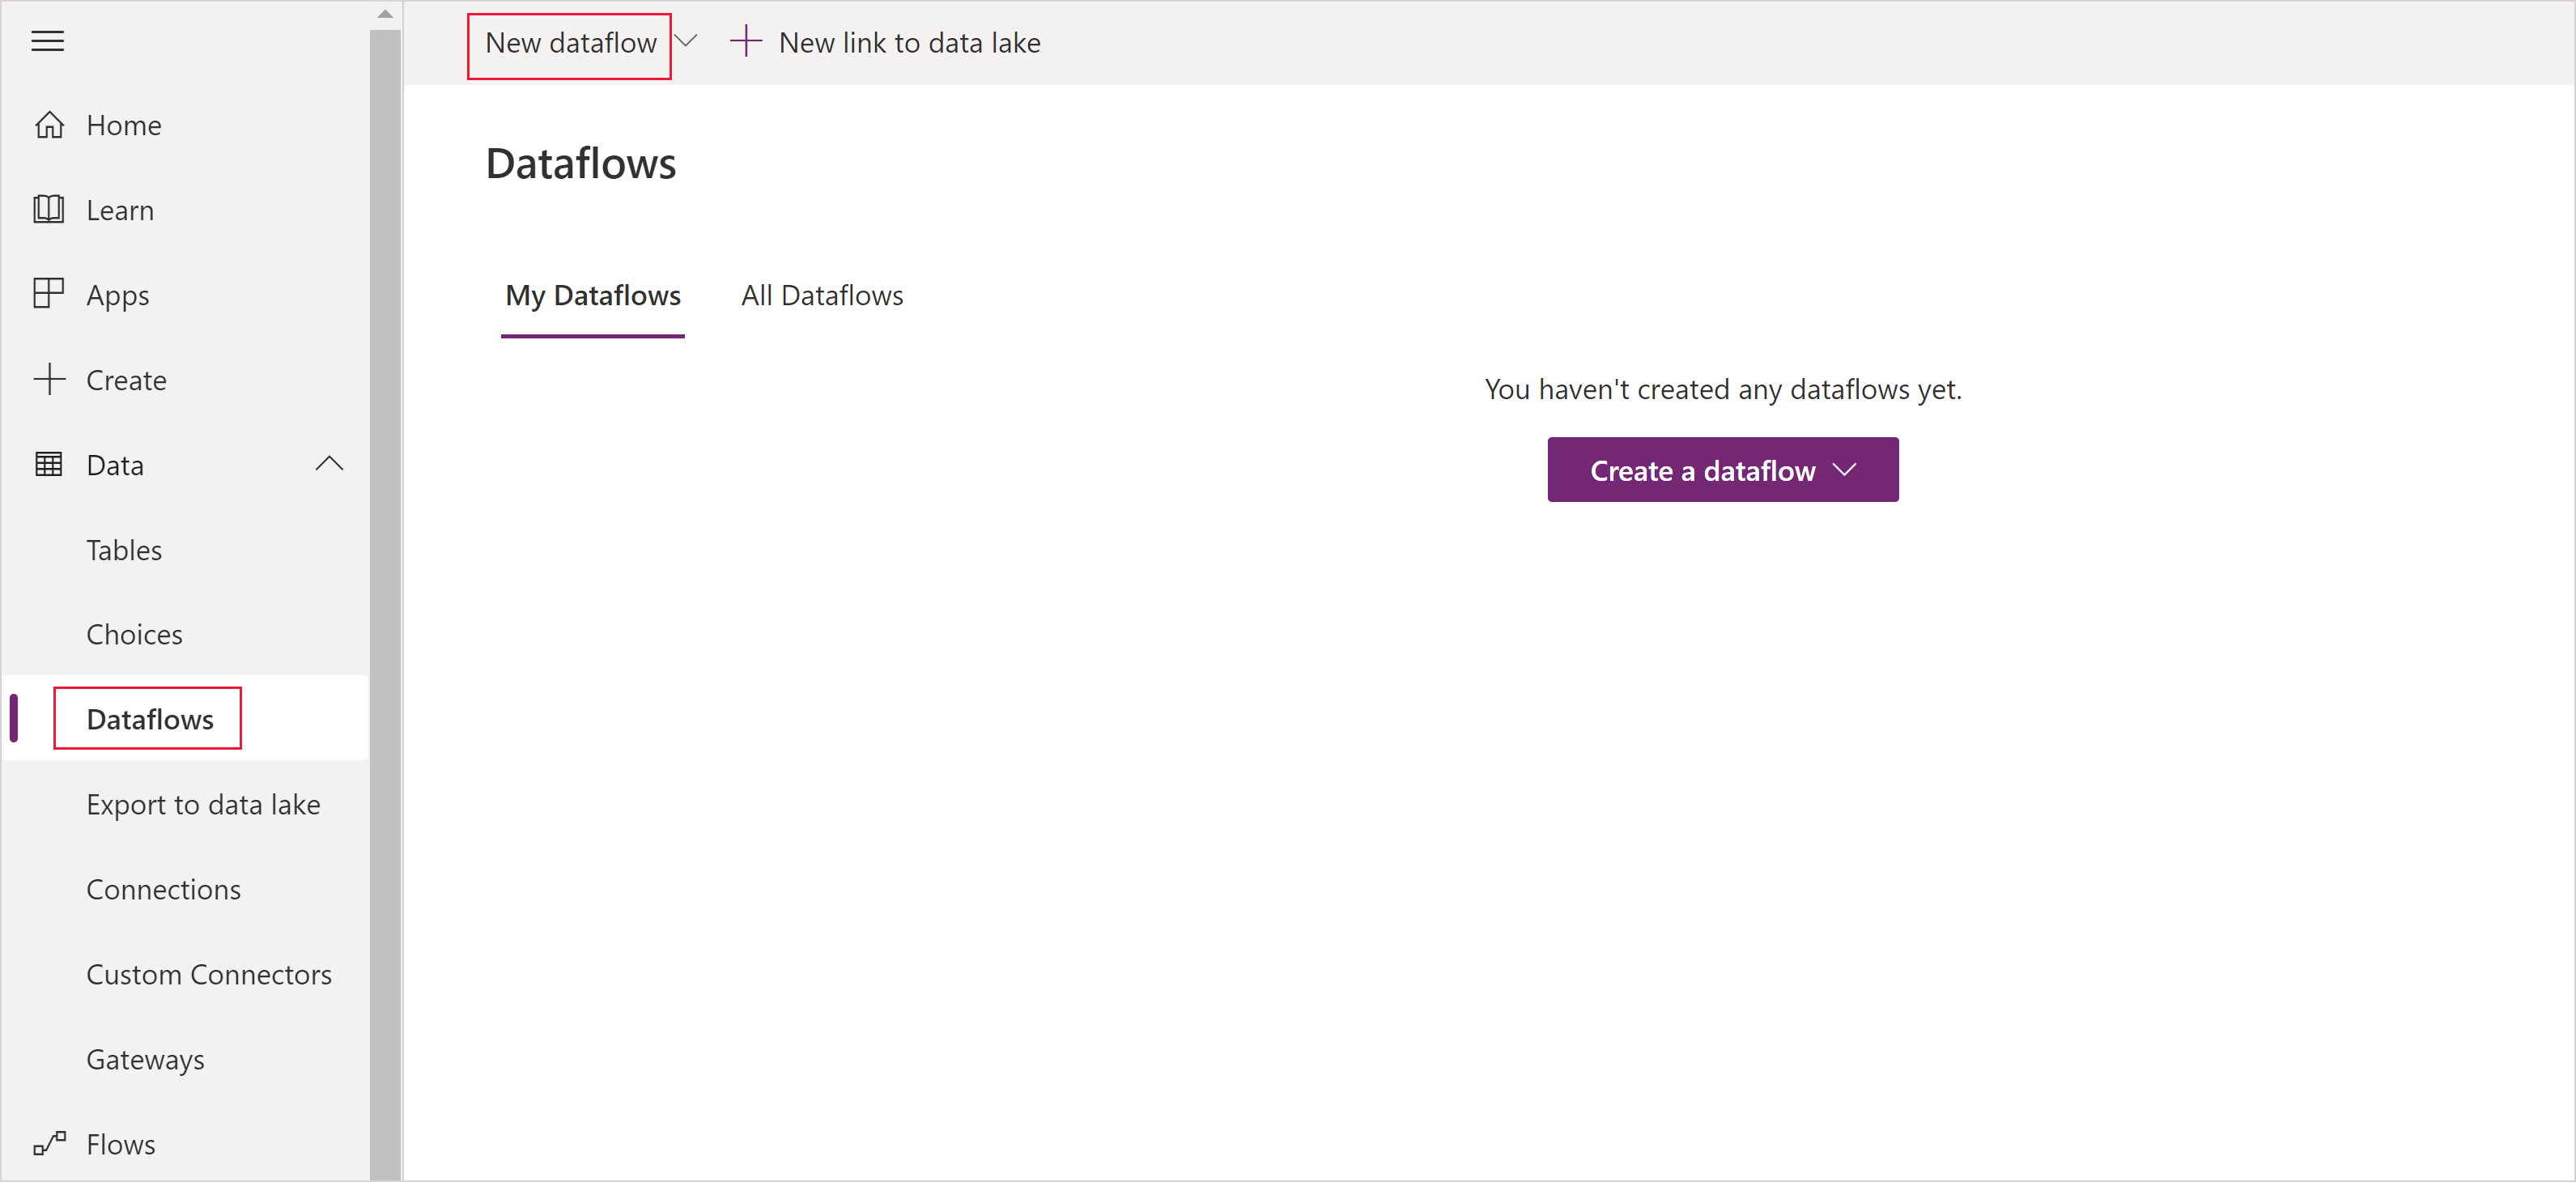
Task: Open Tables under Data section
Action: click(x=125, y=549)
